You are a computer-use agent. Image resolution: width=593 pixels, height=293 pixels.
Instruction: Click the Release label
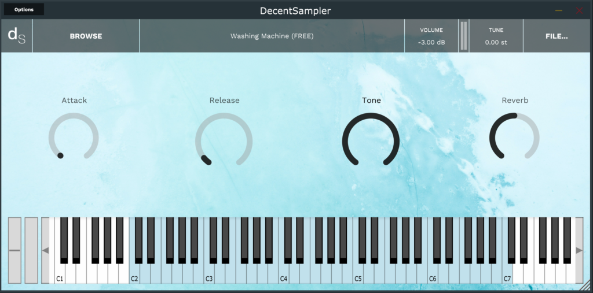pos(224,100)
